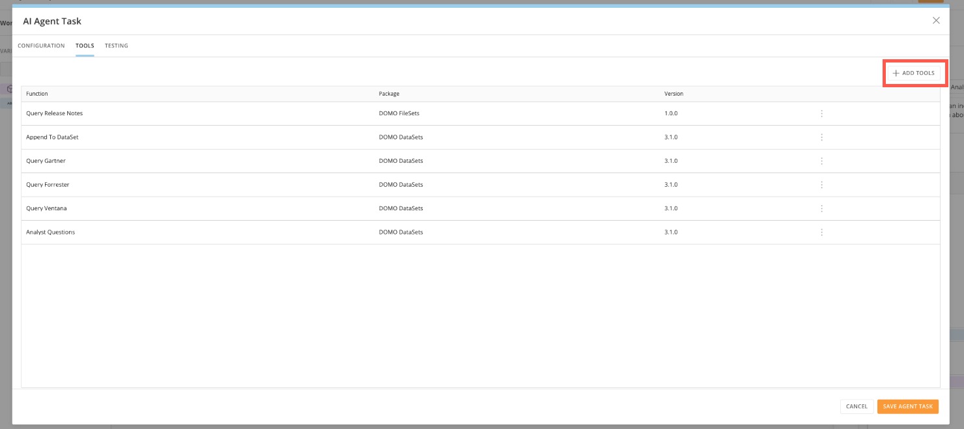Click DOMO DataSets in Analyst Questions row
Screen dimensions: 964x429
click(x=401, y=232)
